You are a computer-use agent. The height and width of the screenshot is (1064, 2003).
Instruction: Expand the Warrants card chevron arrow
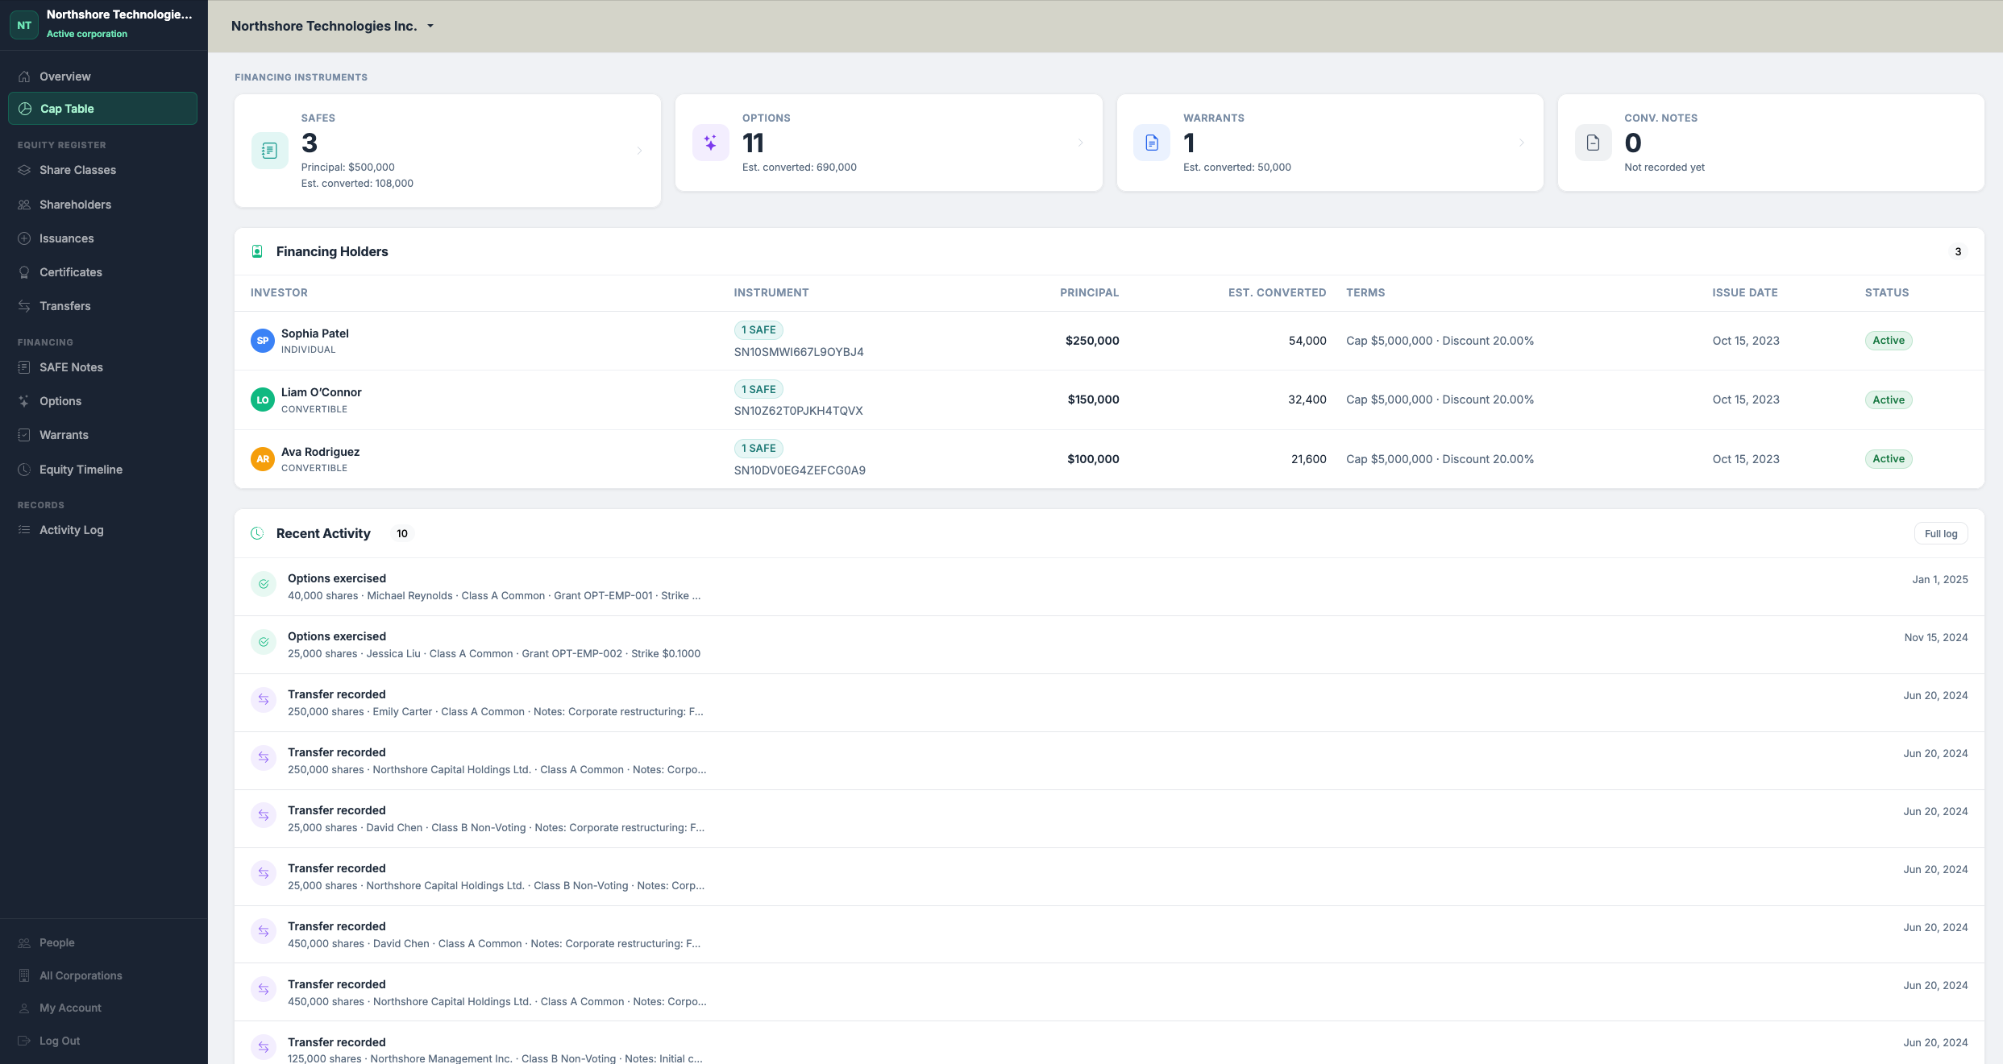[1522, 143]
